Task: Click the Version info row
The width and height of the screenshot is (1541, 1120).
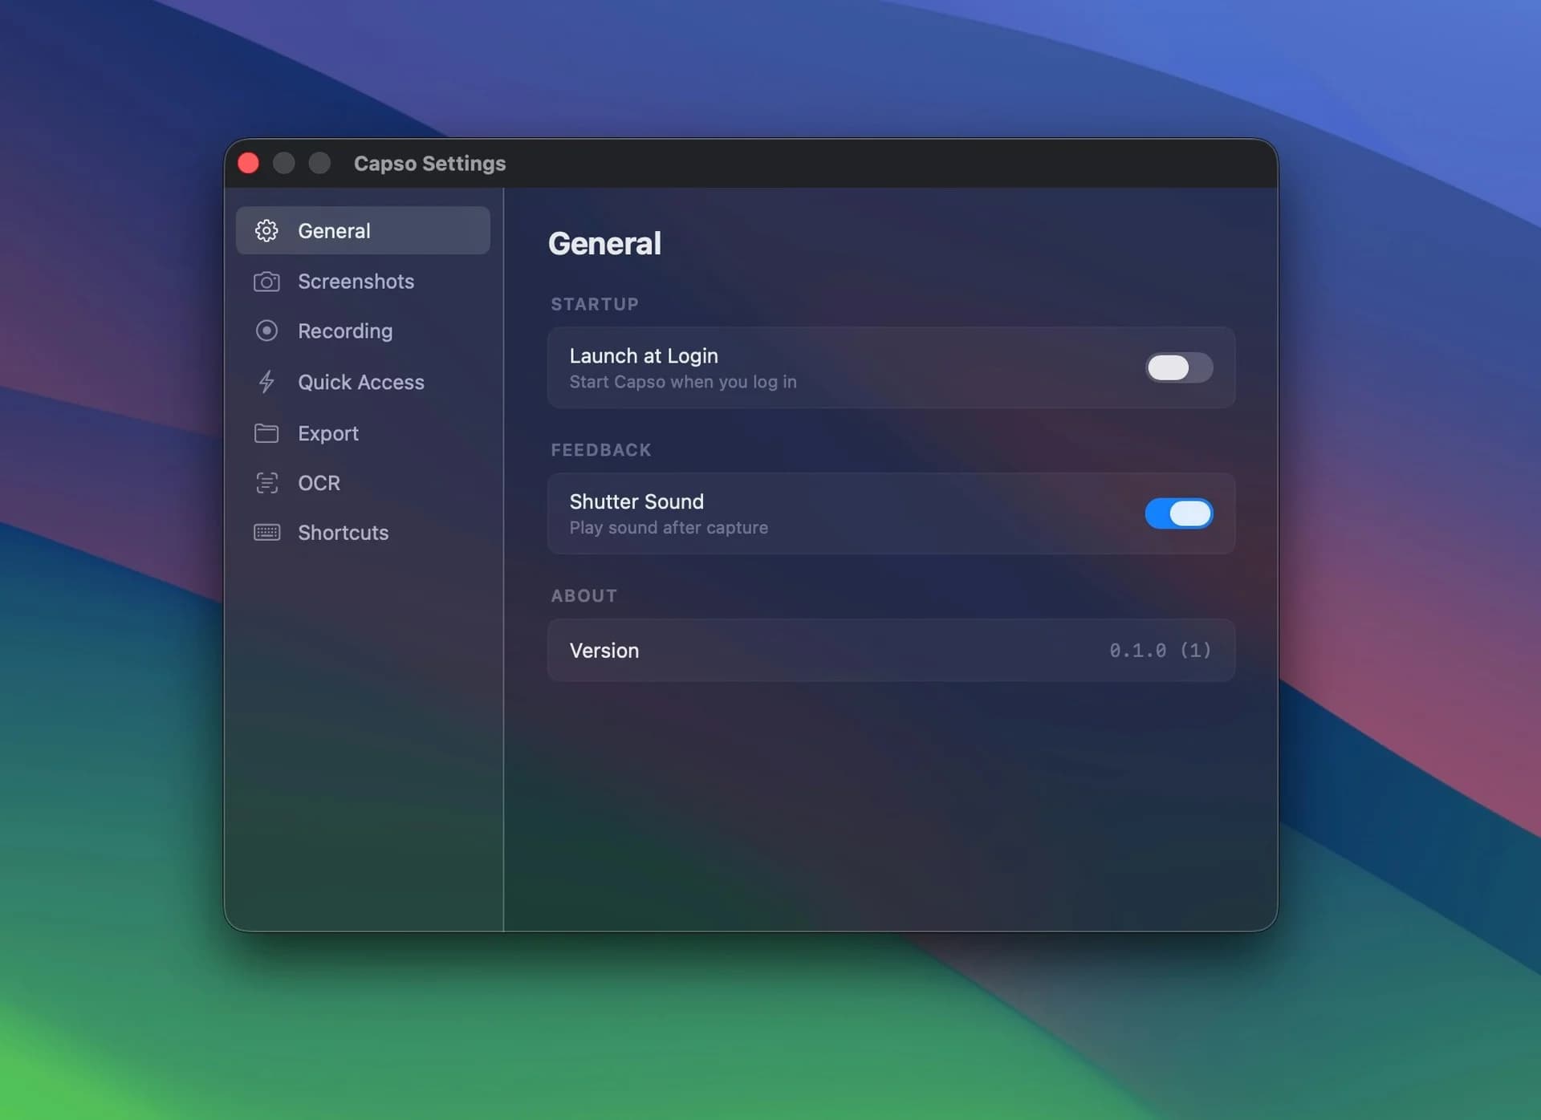Action: click(x=891, y=650)
